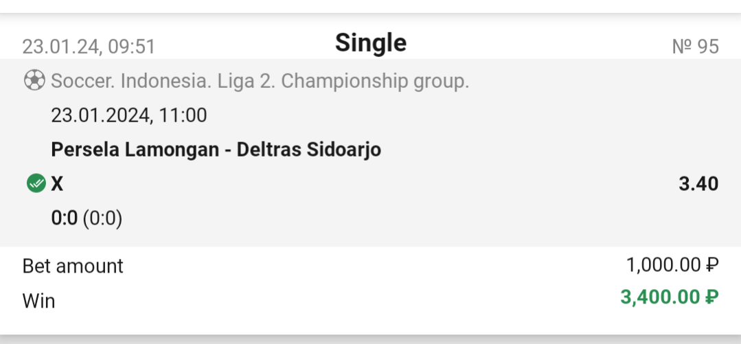Open the Persela Lamongan team name
Viewport: 741px width, 344px height.
pos(135,150)
